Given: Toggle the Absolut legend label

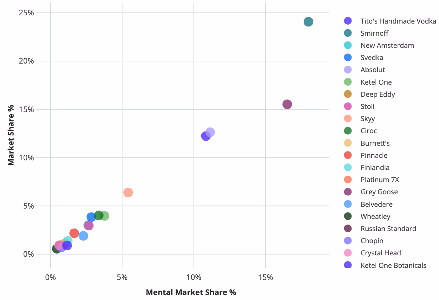Looking at the screenshot, I should [x=373, y=70].
